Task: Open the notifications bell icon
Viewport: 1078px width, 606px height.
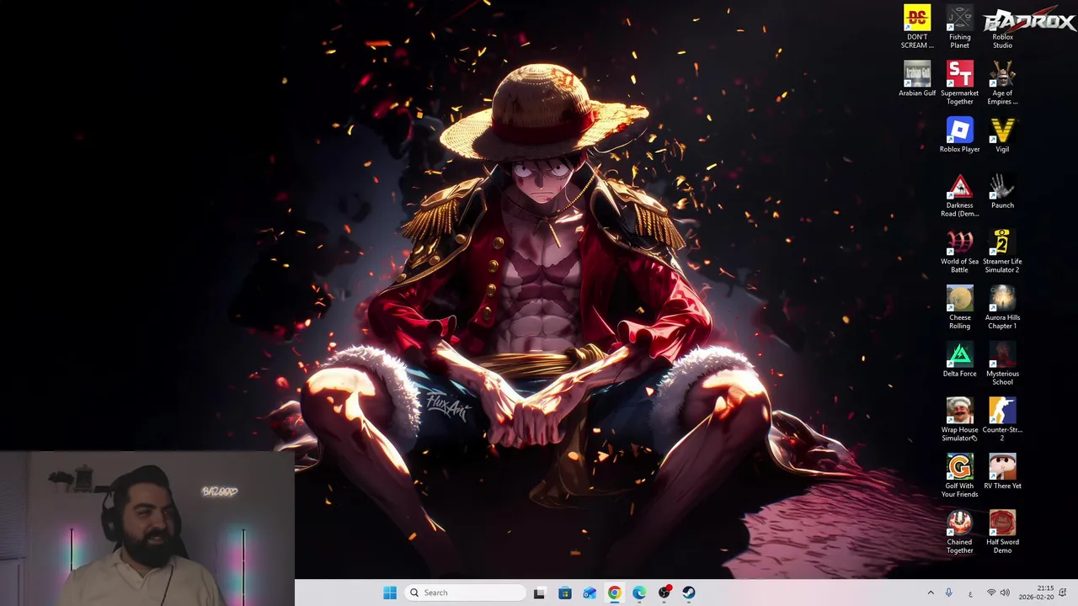Action: [1063, 593]
